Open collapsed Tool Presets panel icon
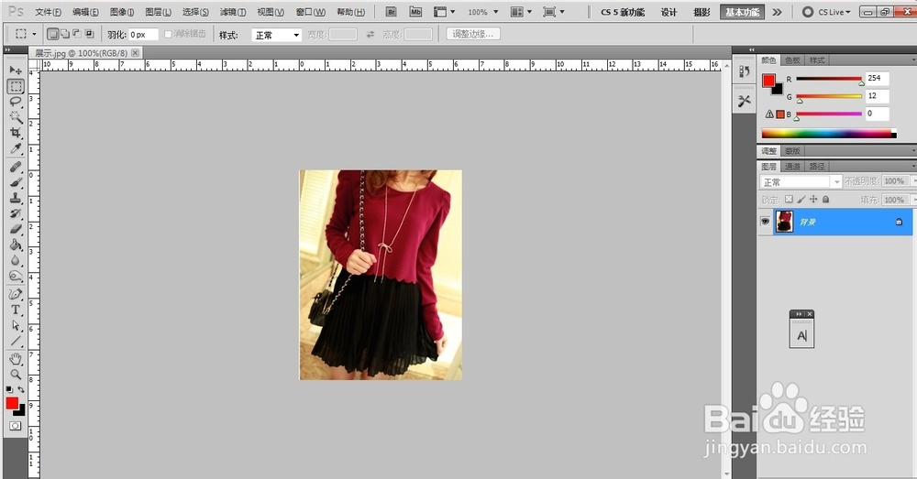917x479 pixels. click(744, 101)
